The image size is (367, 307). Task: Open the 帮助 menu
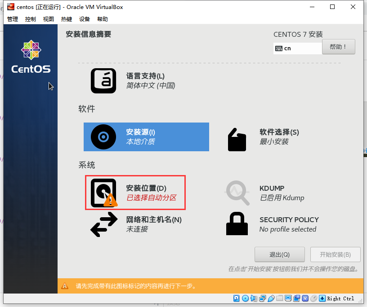tap(103, 19)
